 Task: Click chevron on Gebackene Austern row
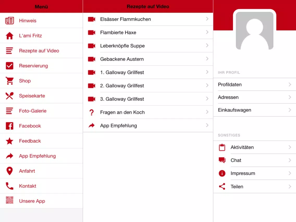(x=207, y=59)
